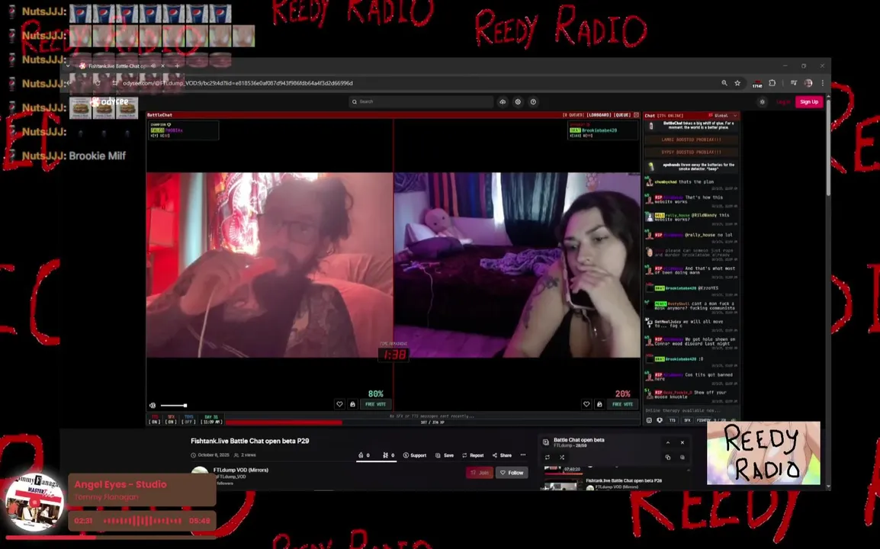Click the Tommy Flanagan album art

[x=35, y=503]
